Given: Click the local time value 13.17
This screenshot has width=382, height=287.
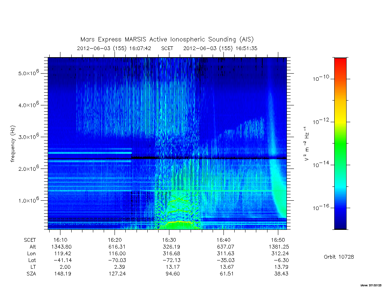Looking at the screenshot, I should (172, 267).
